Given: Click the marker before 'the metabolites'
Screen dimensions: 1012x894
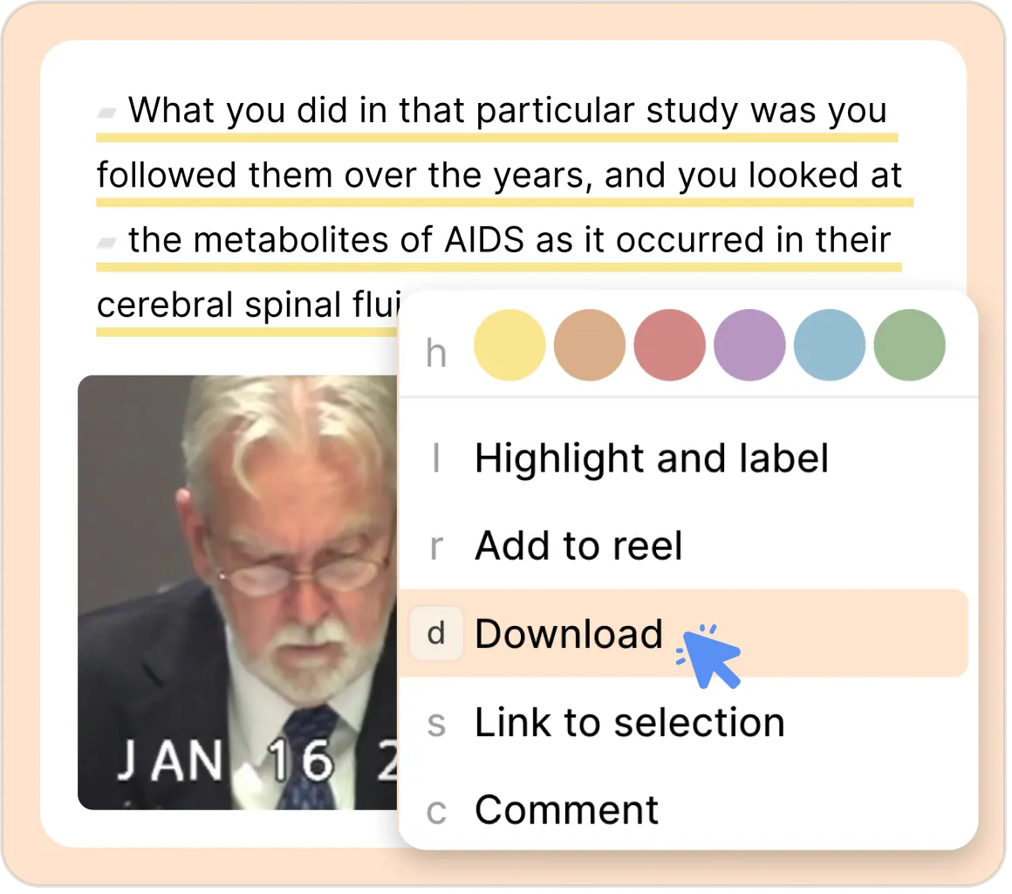Looking at the screenshot, I should (107, 244).
